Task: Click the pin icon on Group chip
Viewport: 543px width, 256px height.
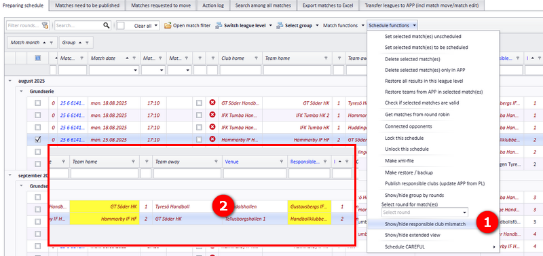Action: tap(87, 43)
